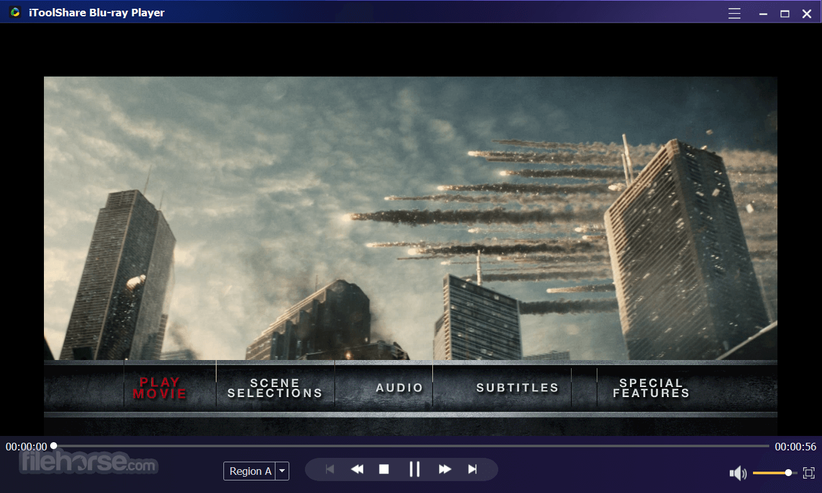Maximize the Blu-ray Player window

784,14
